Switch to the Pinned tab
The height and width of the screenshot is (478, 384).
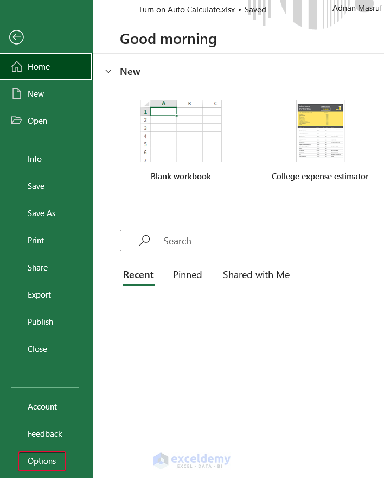[188, 275]
